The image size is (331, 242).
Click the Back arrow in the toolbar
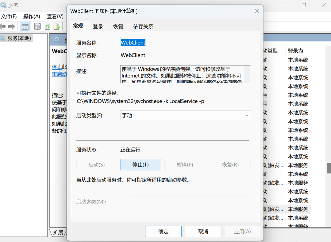click(3, 27)
